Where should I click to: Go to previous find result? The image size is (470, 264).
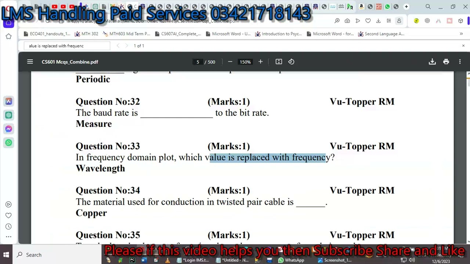[118, 46]
